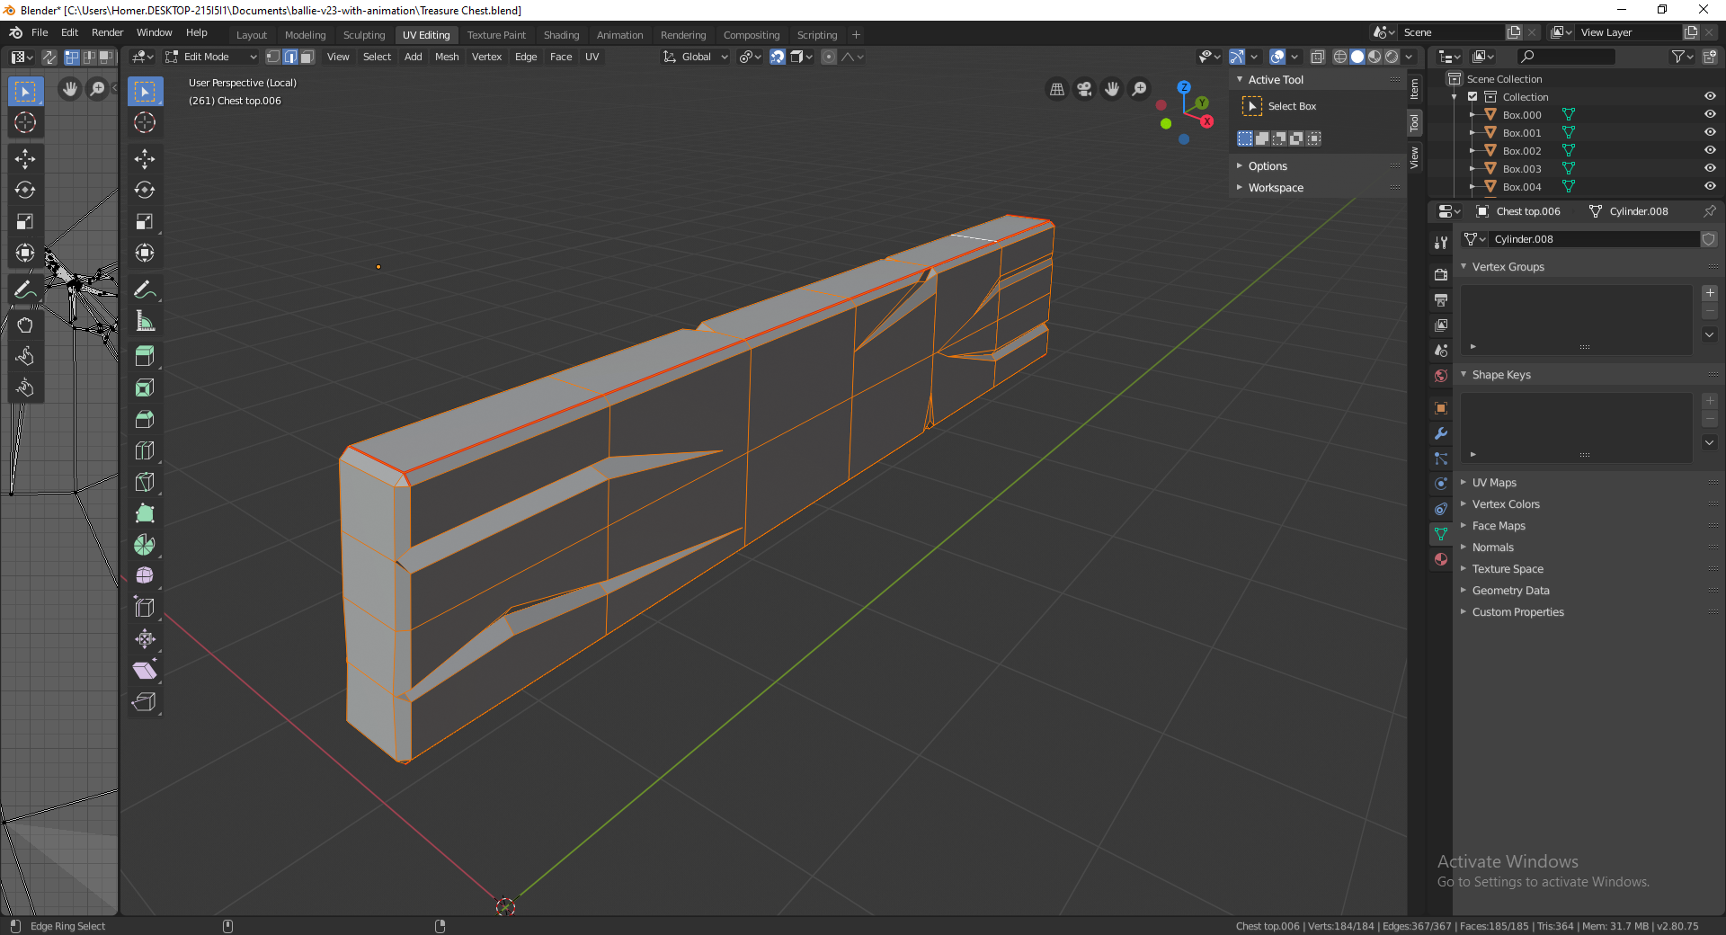This screenshot has height=935, width=1726.
Task: Expand the Options section in Active Tool
Action: (1268, 166)
